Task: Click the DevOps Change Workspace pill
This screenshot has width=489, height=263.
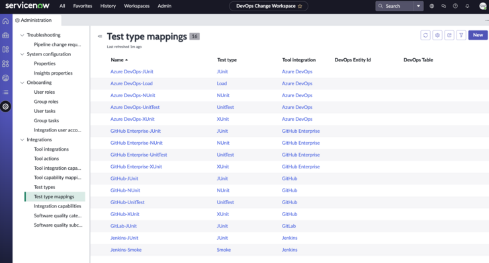Action: [269, 6]
